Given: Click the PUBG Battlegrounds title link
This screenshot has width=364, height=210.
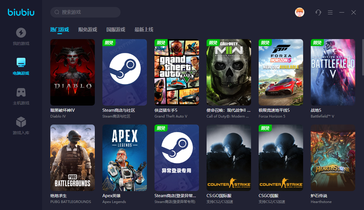Looking at the screenshot, I should (x=59, y=196).
